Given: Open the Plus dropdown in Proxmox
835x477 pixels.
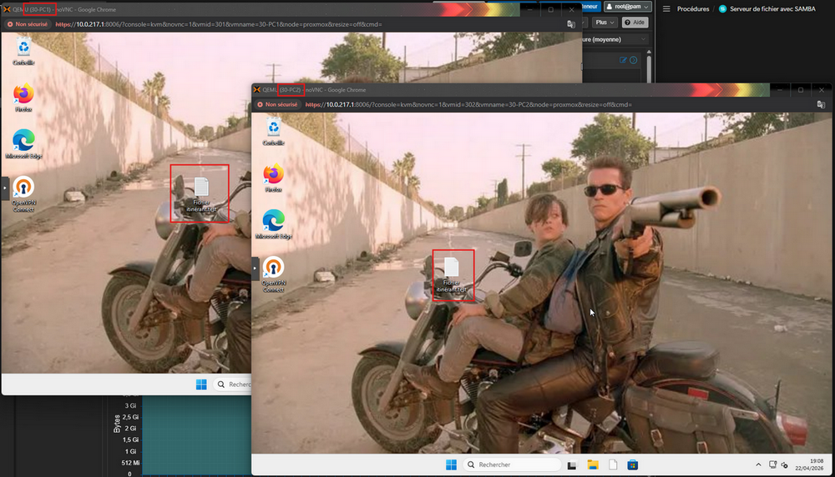Looking at the screenshot, I should coord(605,23).
